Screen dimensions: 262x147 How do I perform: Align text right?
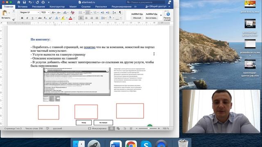coord(92,18)
